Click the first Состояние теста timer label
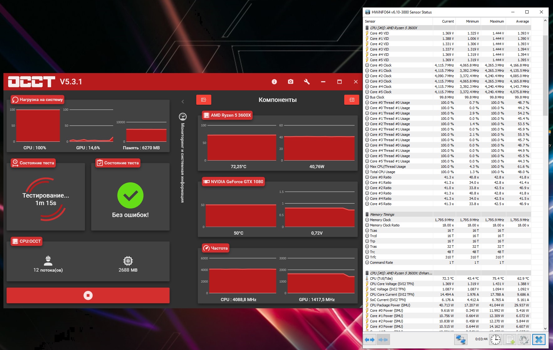The image size is (553, 350). [x=33, y=163]
